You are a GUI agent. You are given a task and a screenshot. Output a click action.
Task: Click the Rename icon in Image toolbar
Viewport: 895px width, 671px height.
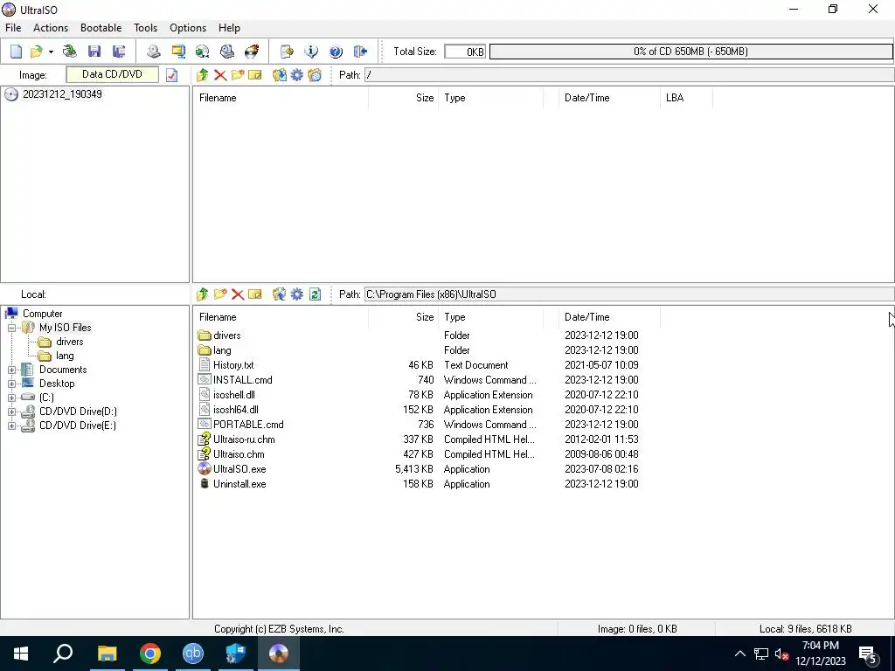click(255, 75)
